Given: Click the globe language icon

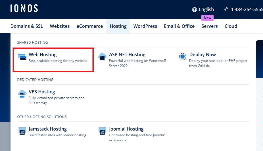Looking at the screenshot, I should tap(194, 10).
